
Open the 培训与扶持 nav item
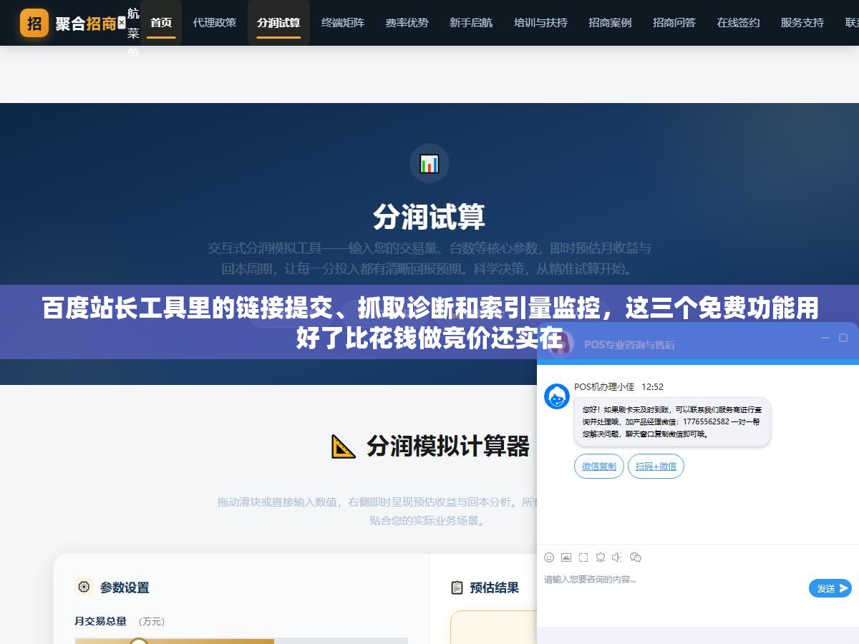click(x=540, y=22)
